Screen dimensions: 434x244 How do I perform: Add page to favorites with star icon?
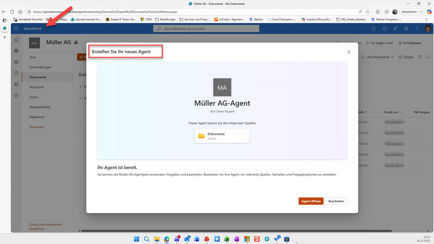[x=368, y=12]
